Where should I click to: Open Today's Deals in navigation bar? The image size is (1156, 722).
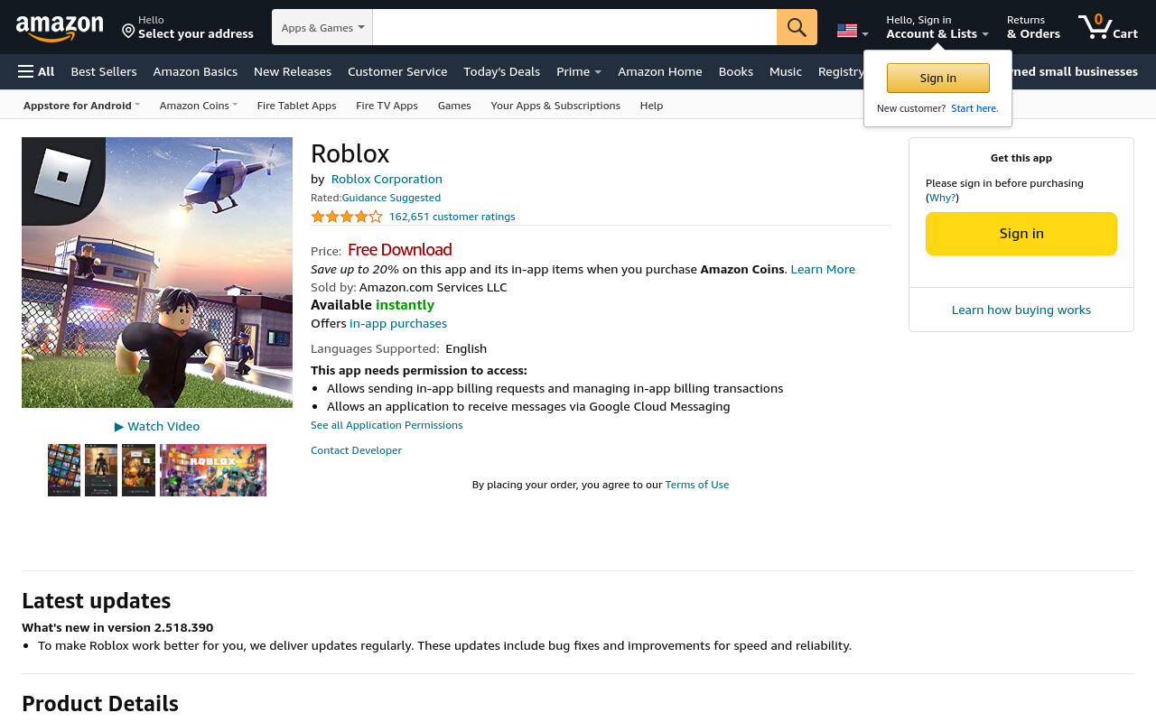click(501, 71)
